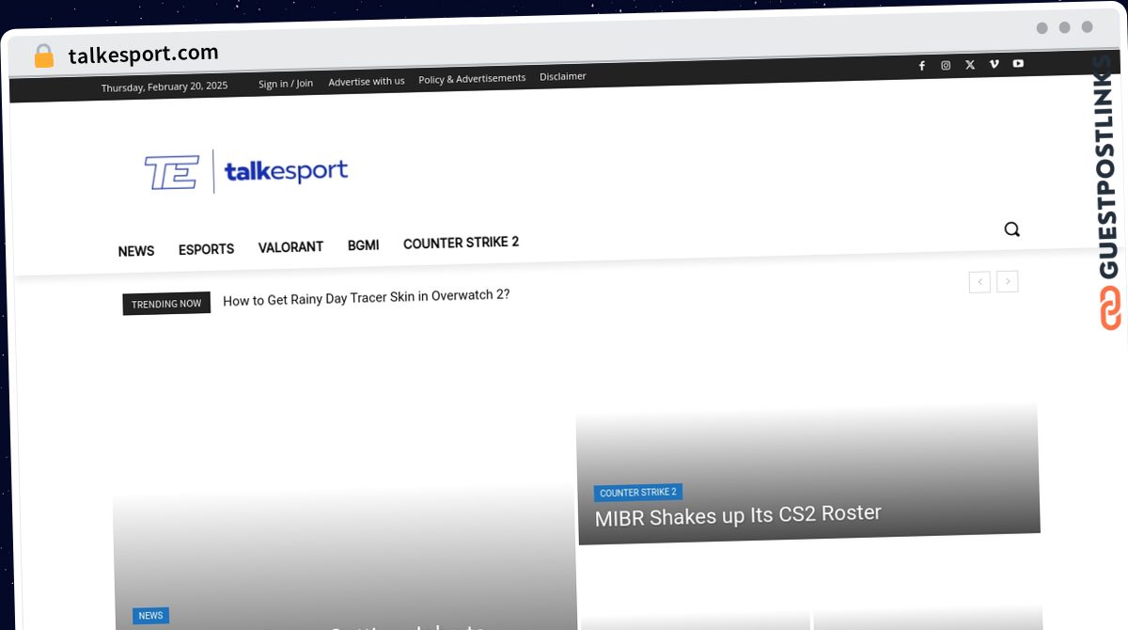Click the talkesport.com address text
Screen dimensions: 1128x630
coord(143,54)
